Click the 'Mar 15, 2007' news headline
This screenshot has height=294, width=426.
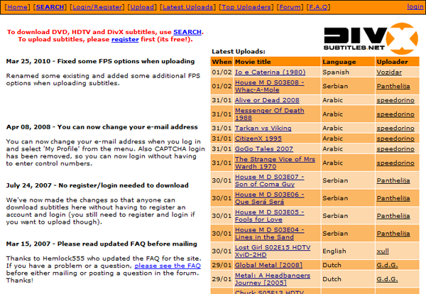pyautogui.click(x=102, y=244)
